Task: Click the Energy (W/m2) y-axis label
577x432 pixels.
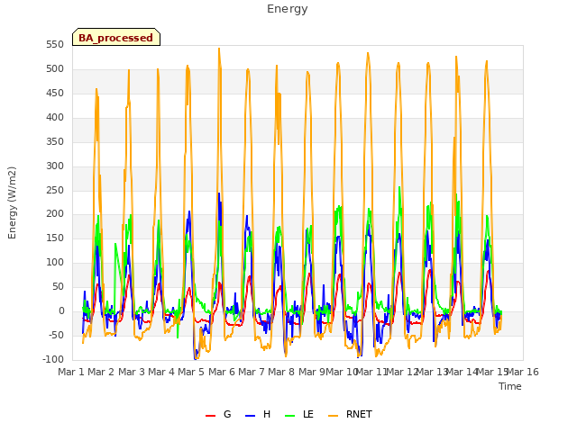Action: click(12, 202)
